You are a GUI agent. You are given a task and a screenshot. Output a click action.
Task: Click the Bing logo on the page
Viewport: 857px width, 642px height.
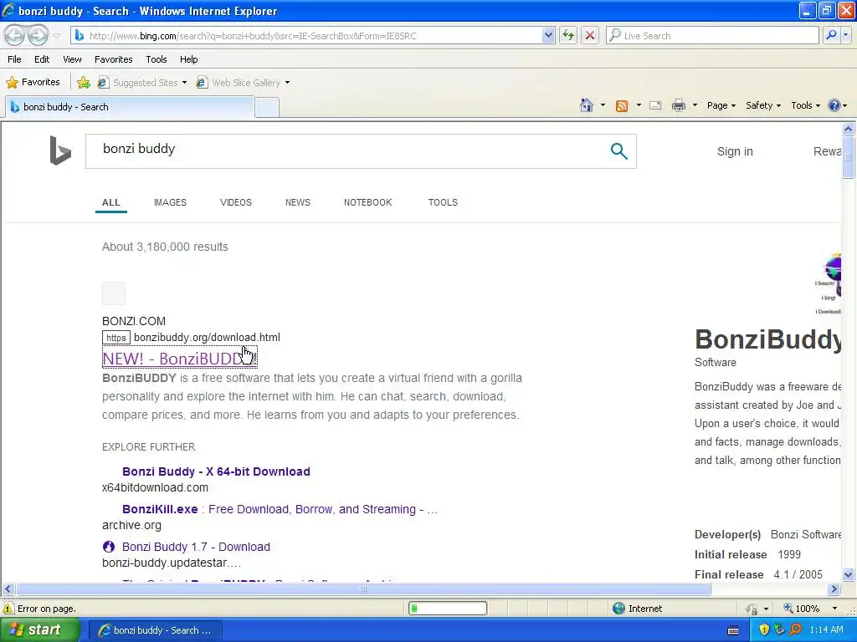click(60, 150)
